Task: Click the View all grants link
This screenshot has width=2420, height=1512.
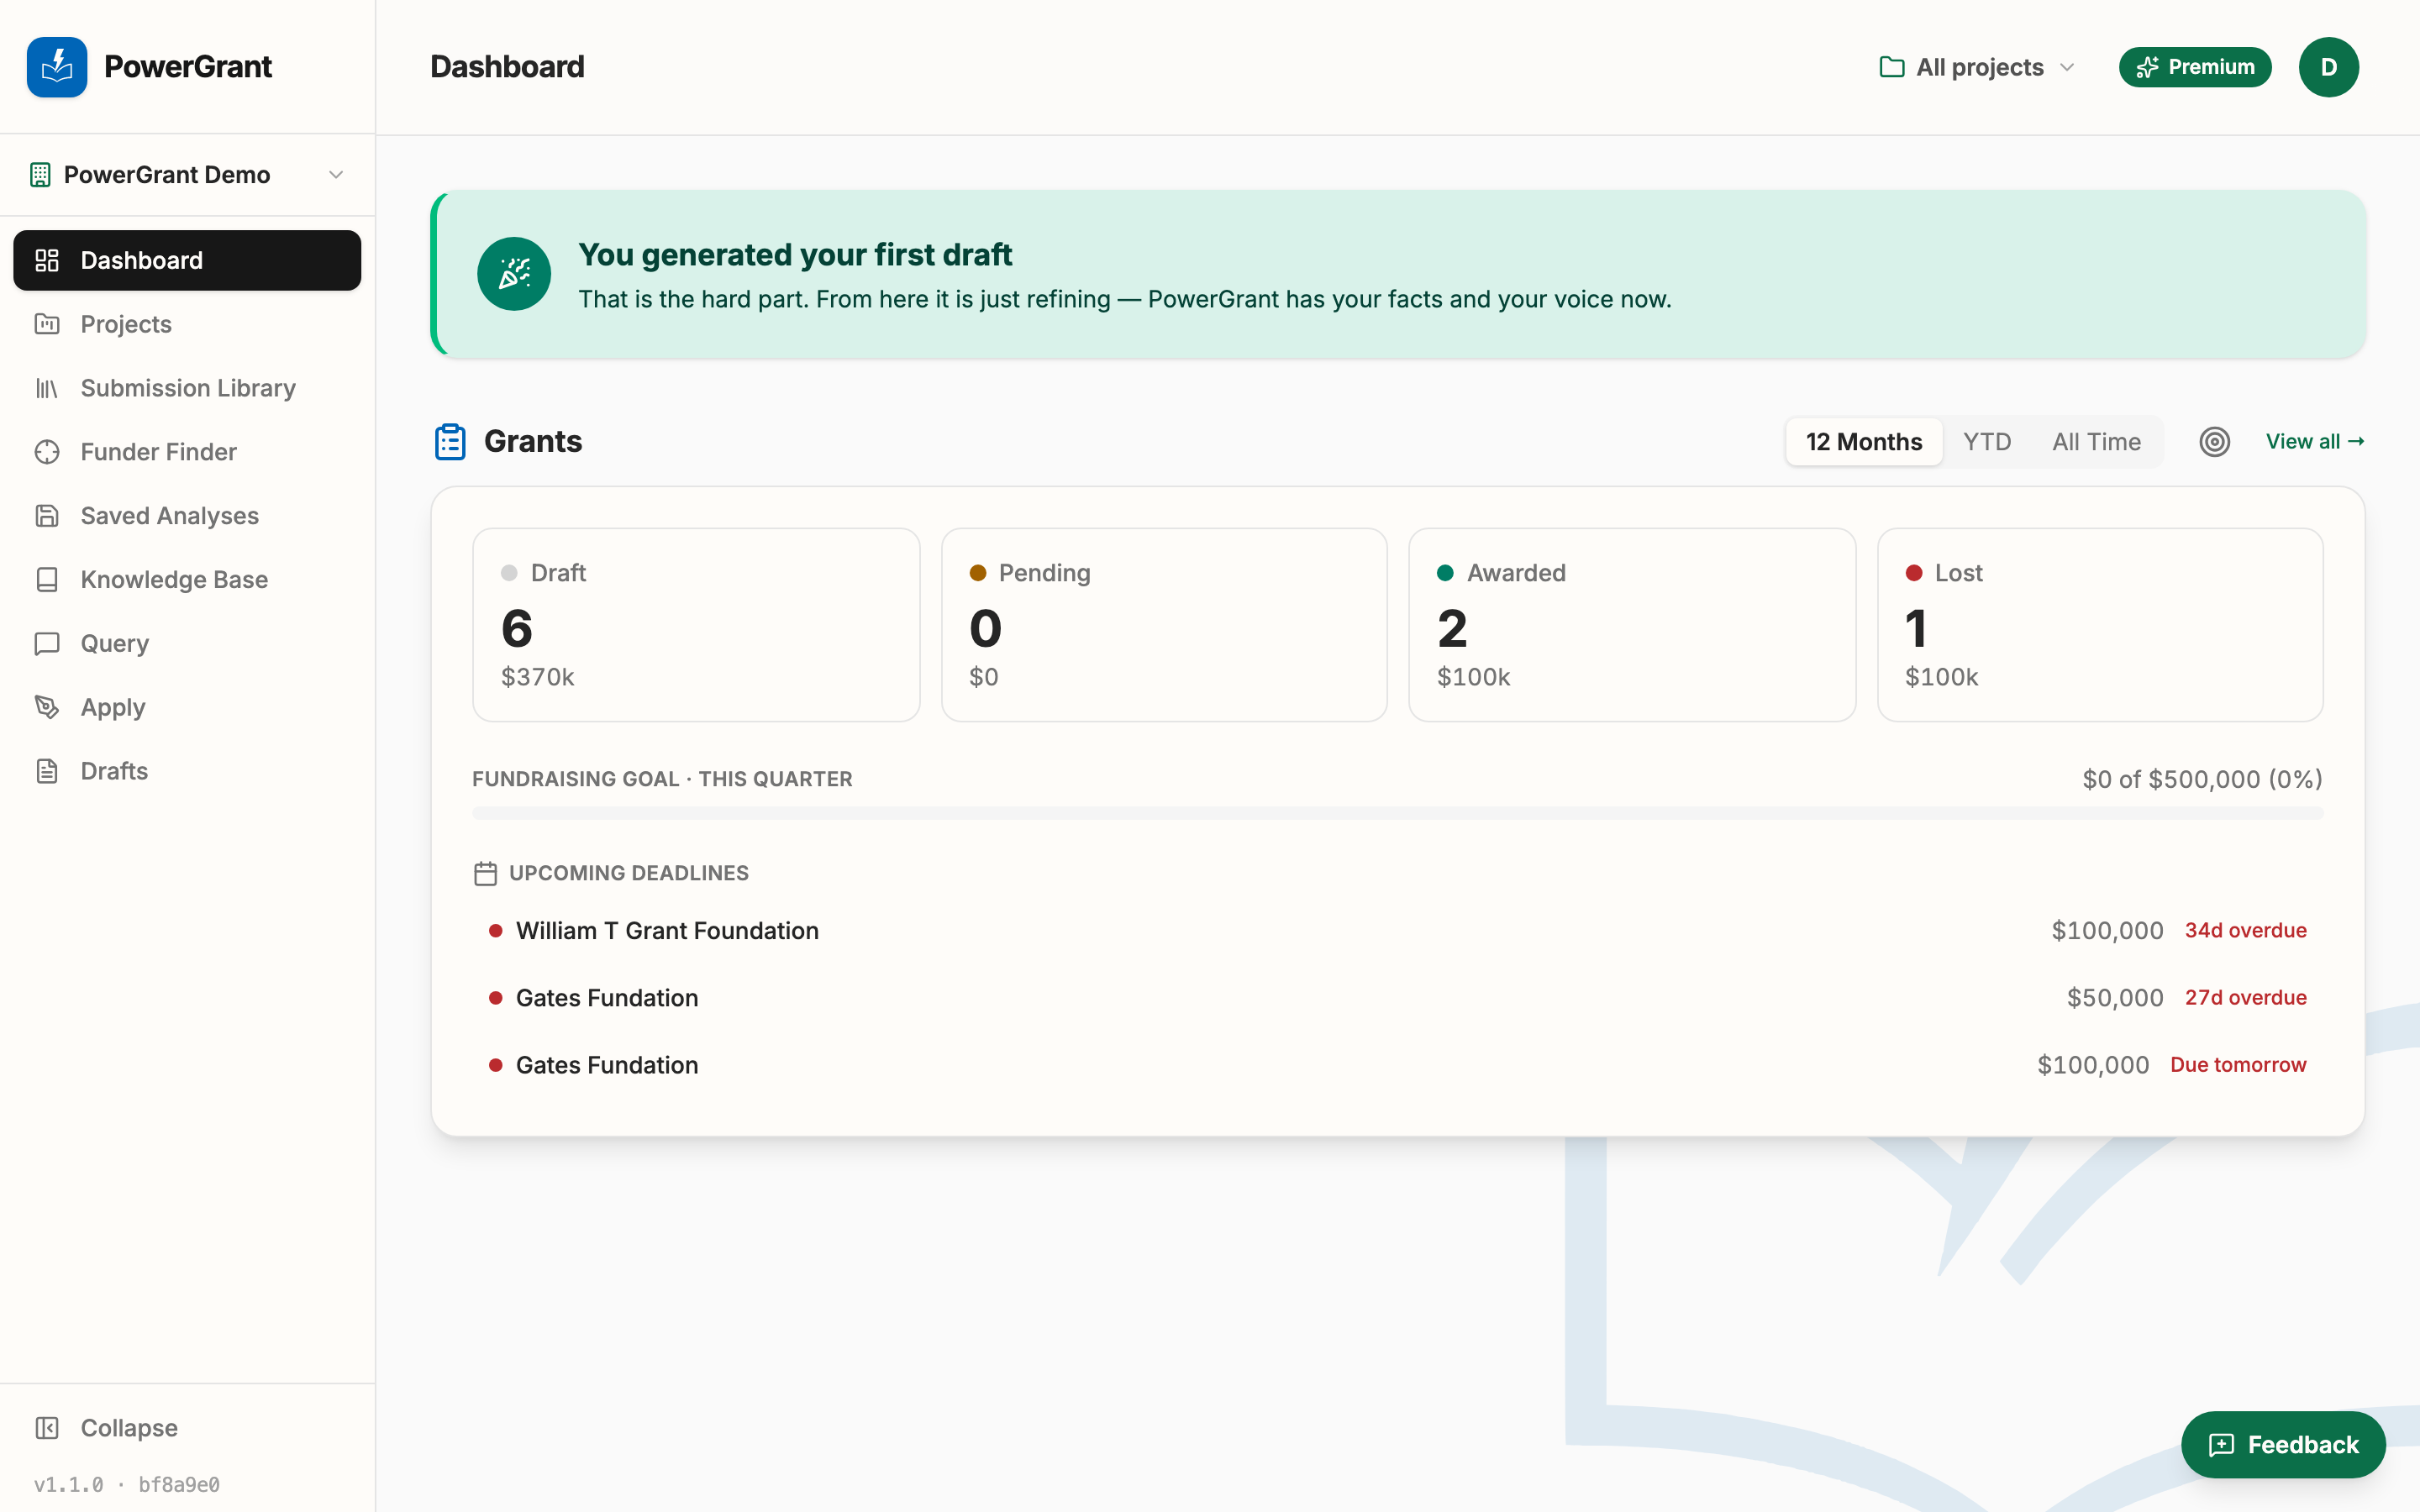Action: 2315,441
